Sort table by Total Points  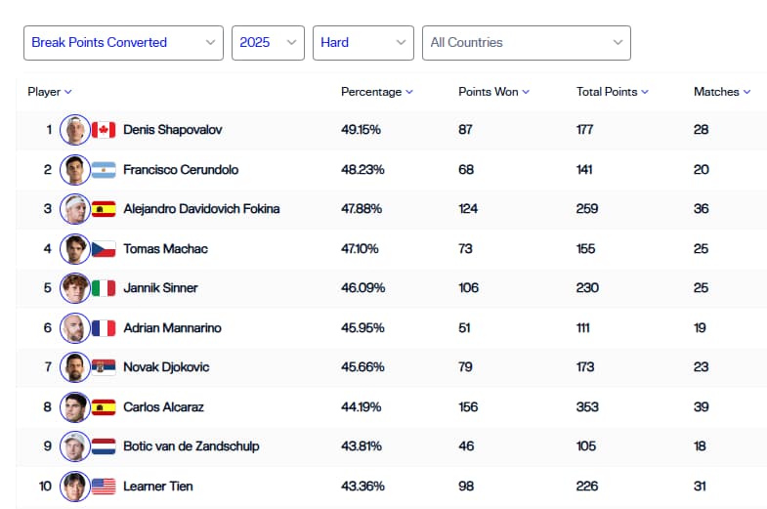612,92
